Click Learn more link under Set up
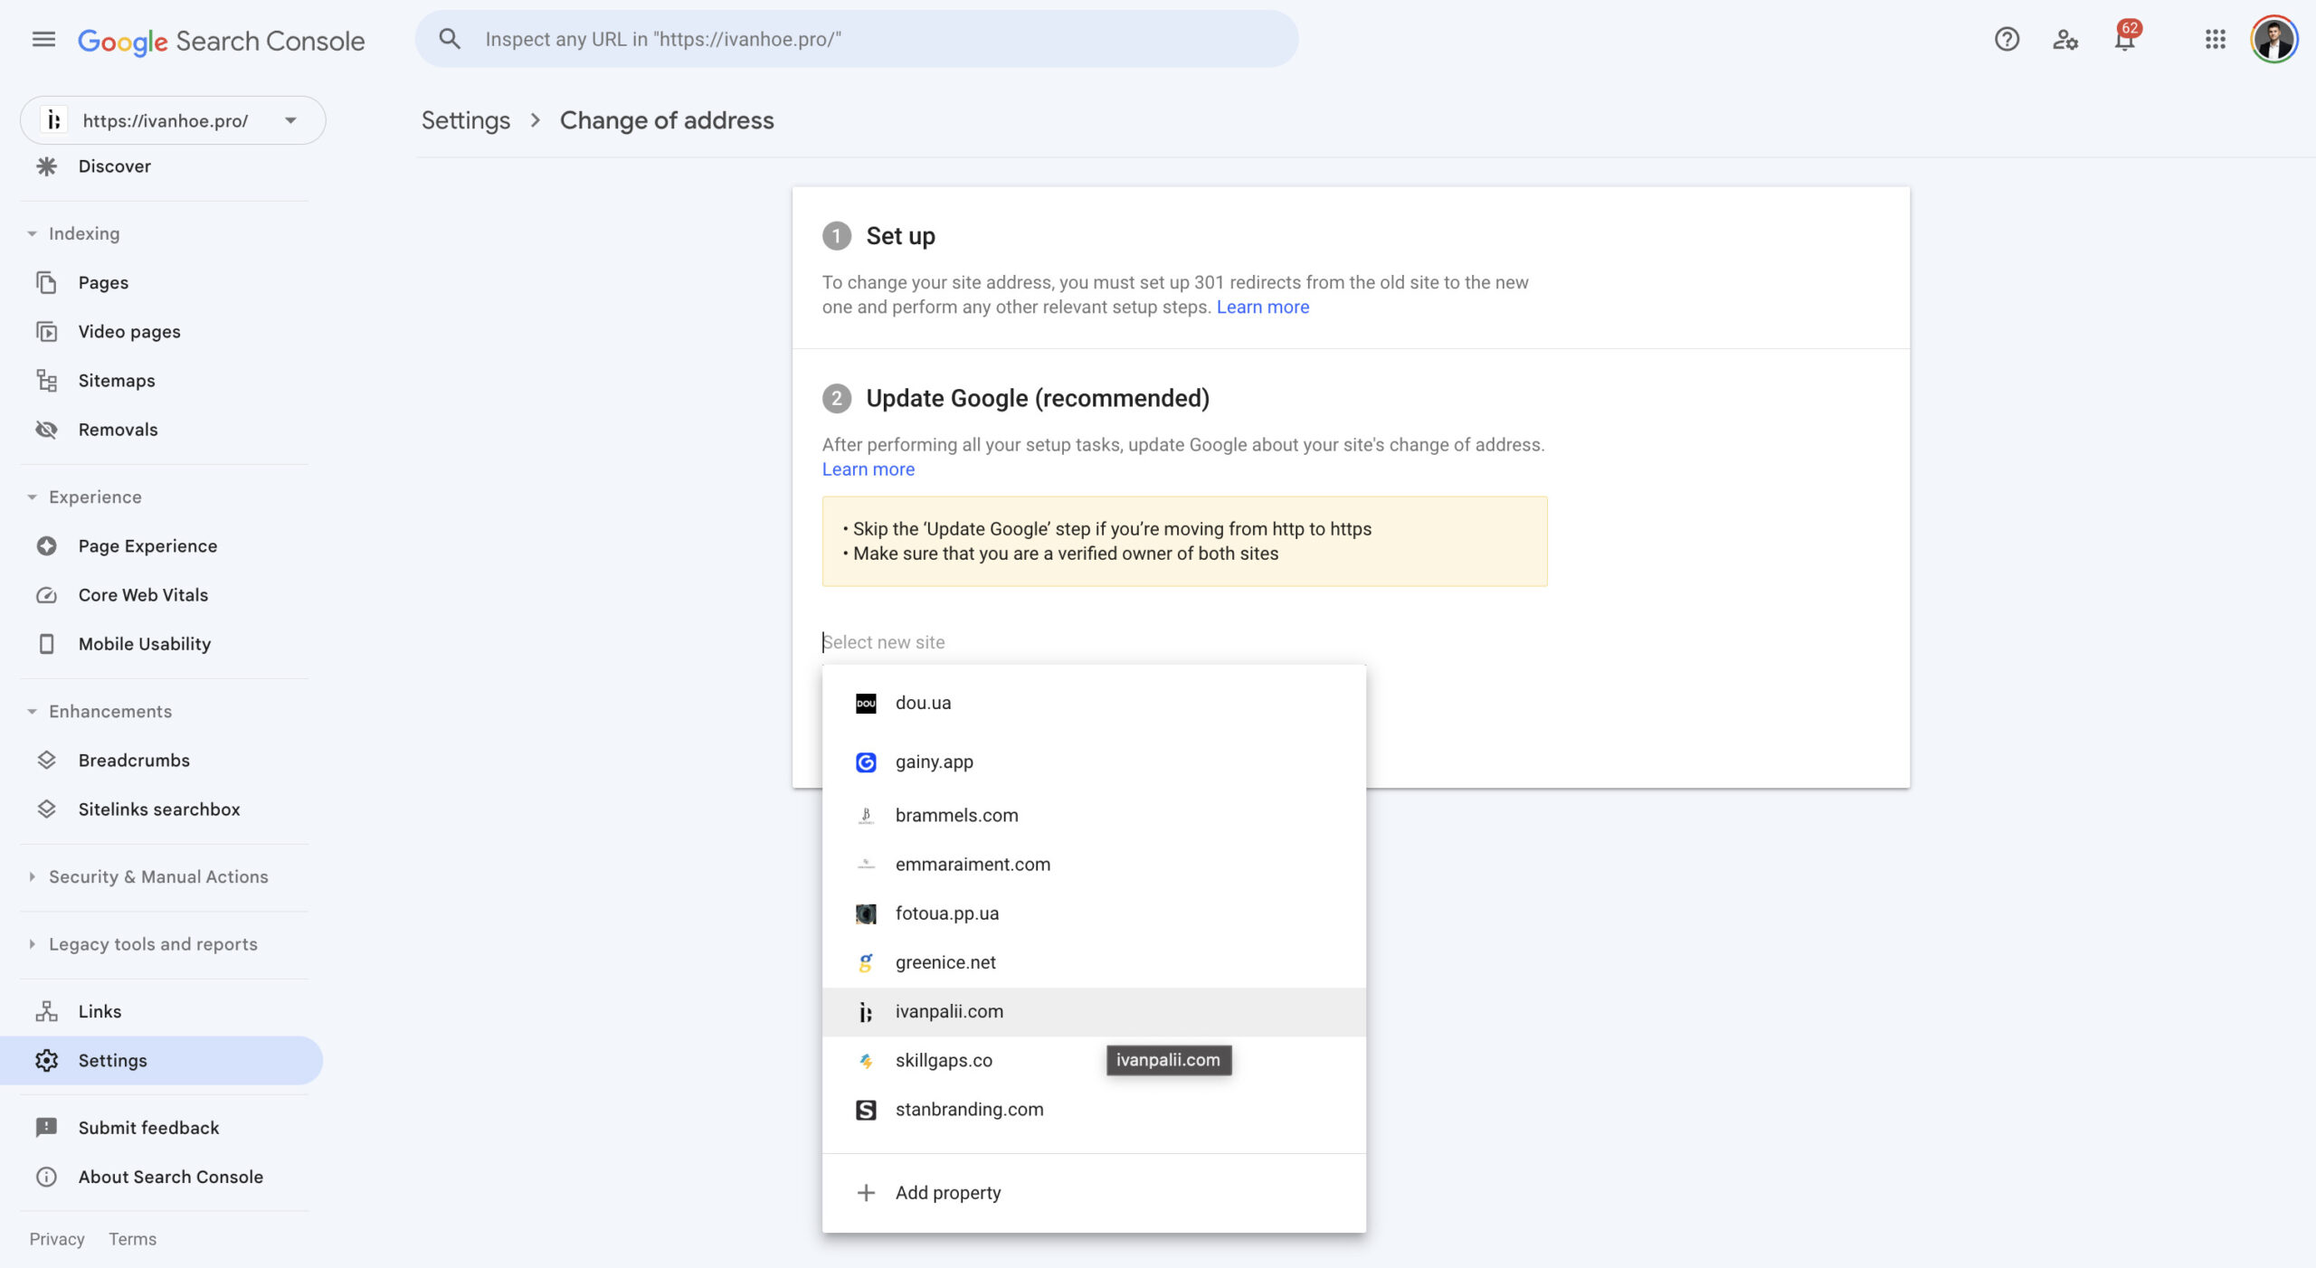This screenshot has height=1268, width=2316. click(x=1262, y=308)
